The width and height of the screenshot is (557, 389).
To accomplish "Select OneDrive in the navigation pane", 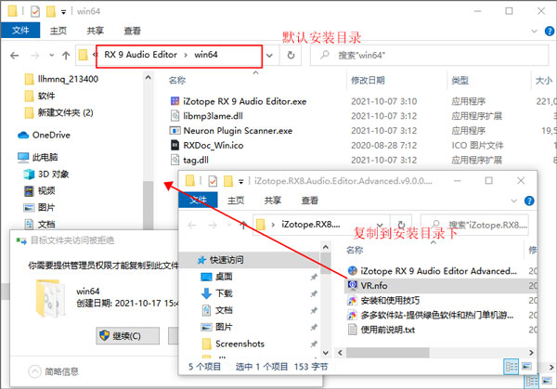I will (x=50, y=135).
